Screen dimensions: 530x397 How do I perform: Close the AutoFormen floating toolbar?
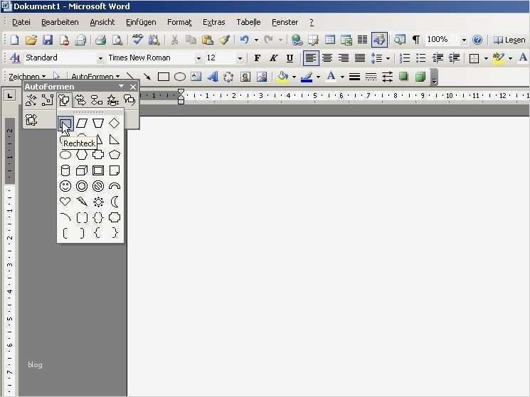point(133,87)
